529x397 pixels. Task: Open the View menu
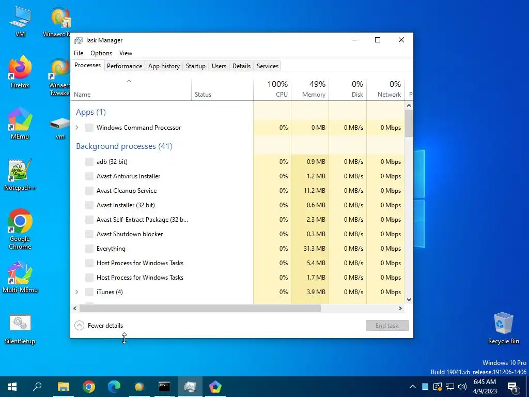click(x=126, y=53)
